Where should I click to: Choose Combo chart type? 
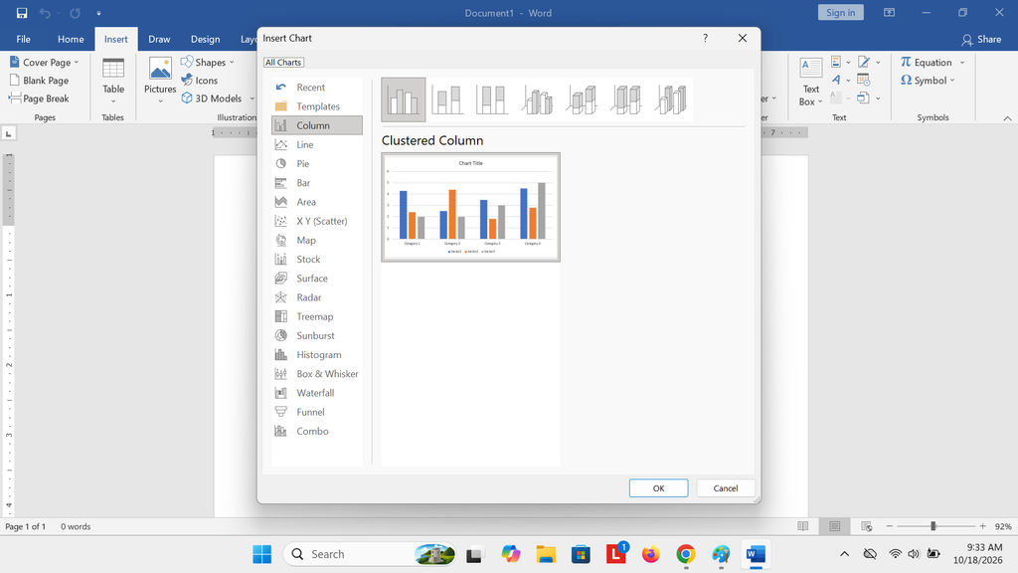click(x=317, y=432)
